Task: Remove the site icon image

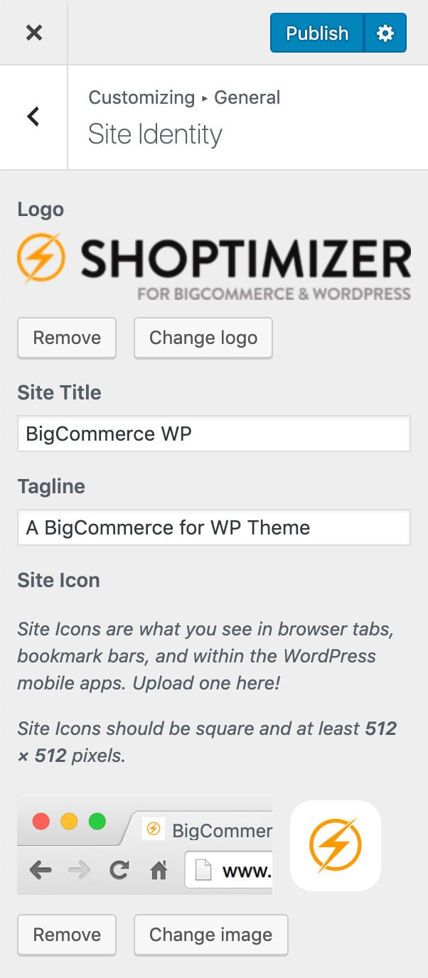Action: [x=67, y=935]
